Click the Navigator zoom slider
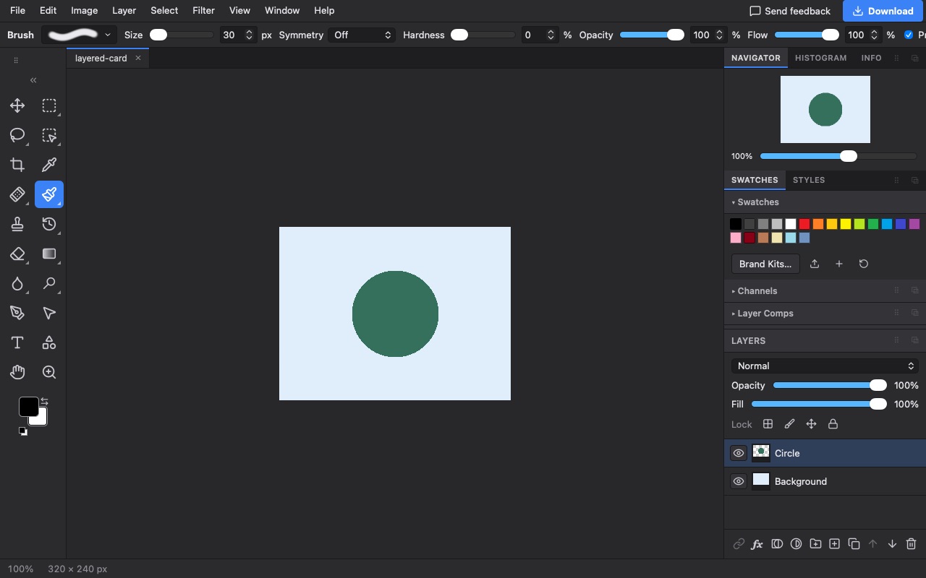 [x=838, y=156]
